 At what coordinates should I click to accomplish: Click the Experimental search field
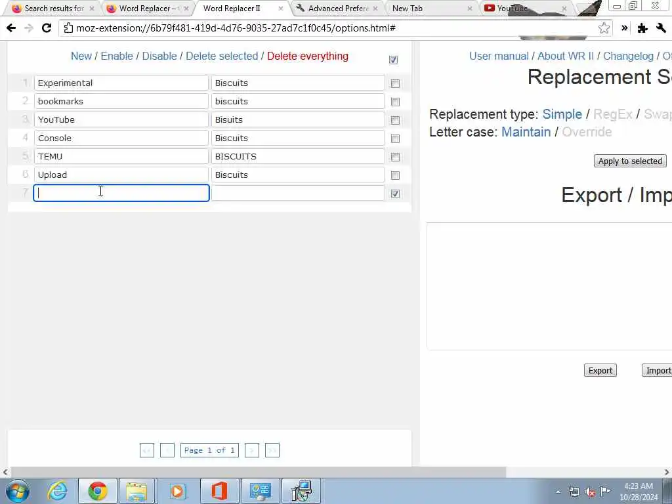pyautogui.click(x=121, y=83)
